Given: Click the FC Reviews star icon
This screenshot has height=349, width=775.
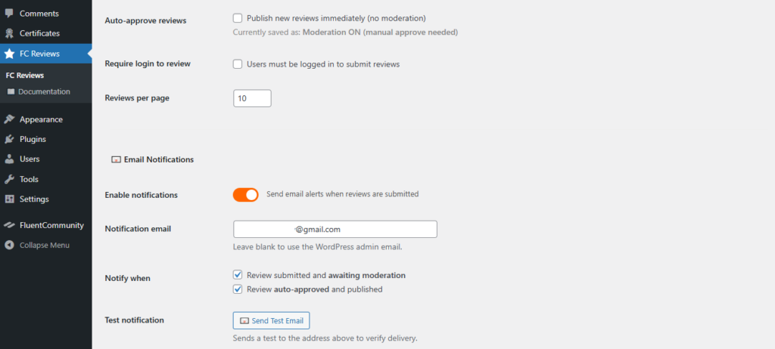Looking at the screenshot, I should pyautogui.click(x=9, y=54).
